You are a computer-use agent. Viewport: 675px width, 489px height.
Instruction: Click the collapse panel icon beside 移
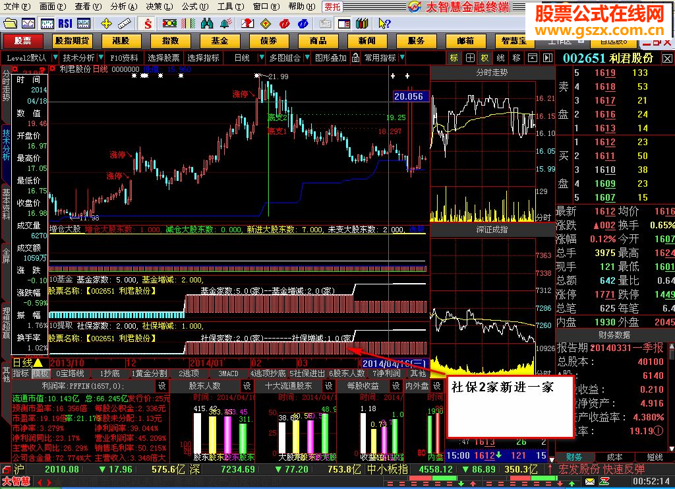(x=532, y=57)
